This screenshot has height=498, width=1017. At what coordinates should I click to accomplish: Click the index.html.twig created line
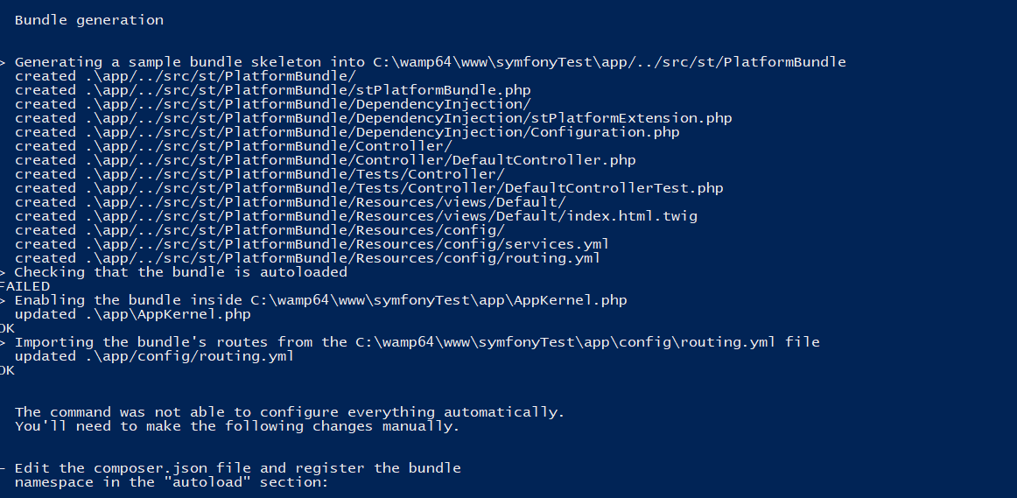pos(355,216)
